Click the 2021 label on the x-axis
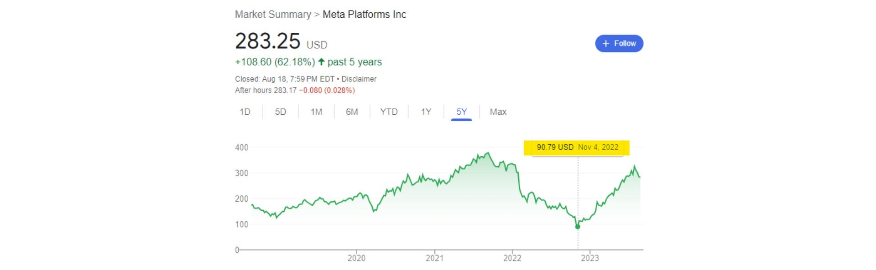Screen dimensions: 876x270 pos(434,258)
